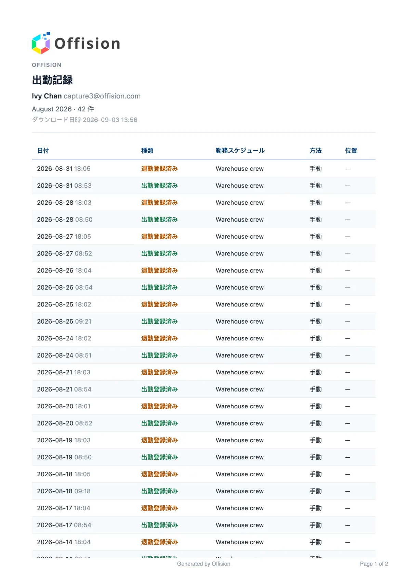Click the 'Page 1 of 2' indicator
407x577 pixels.
[x=374, y=564]
